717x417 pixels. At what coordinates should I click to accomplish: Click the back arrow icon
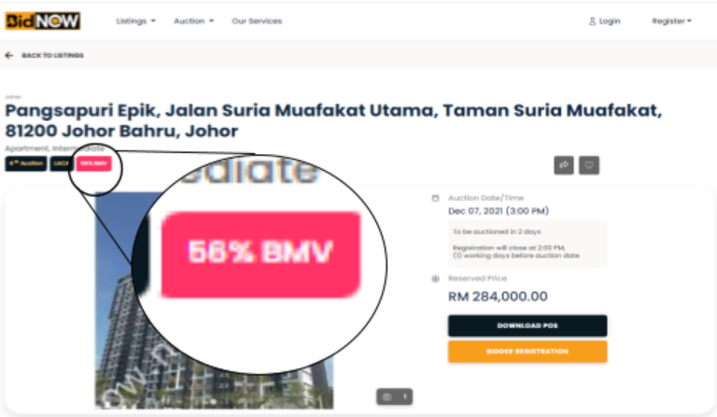click(x=9, y=55)
